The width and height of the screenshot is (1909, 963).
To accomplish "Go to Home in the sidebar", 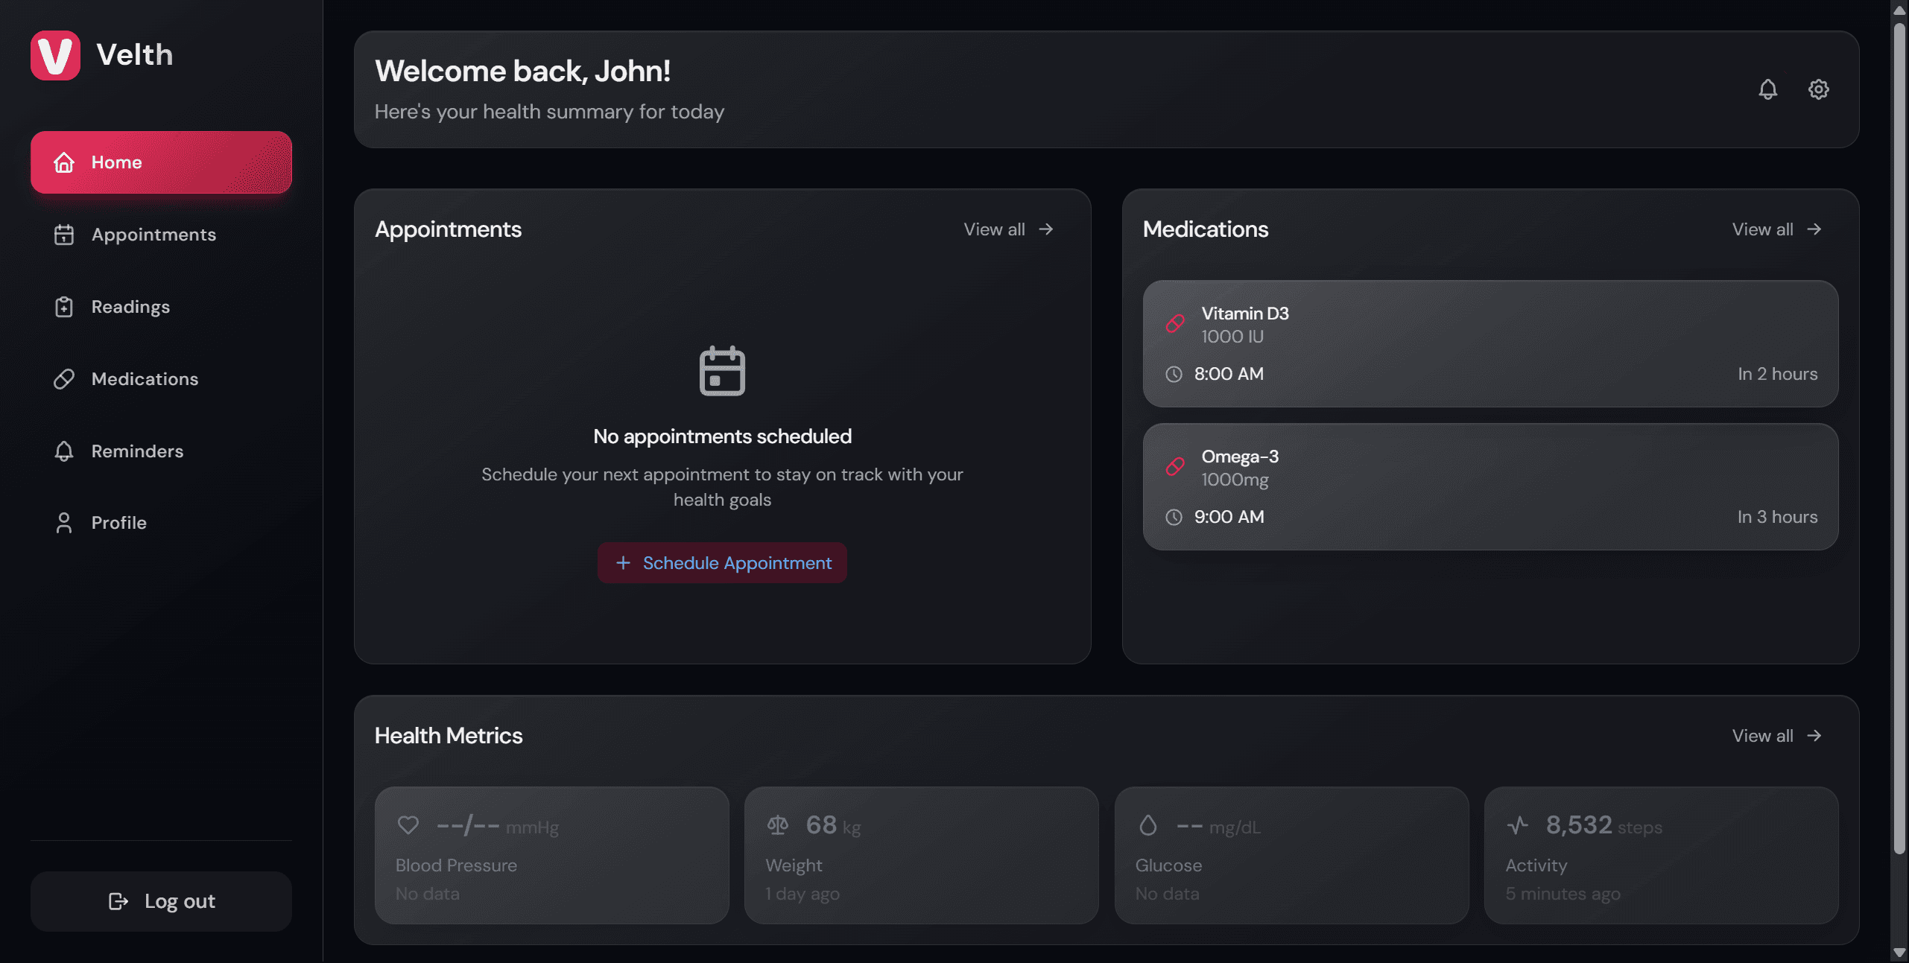I will (x=161, y=162).
